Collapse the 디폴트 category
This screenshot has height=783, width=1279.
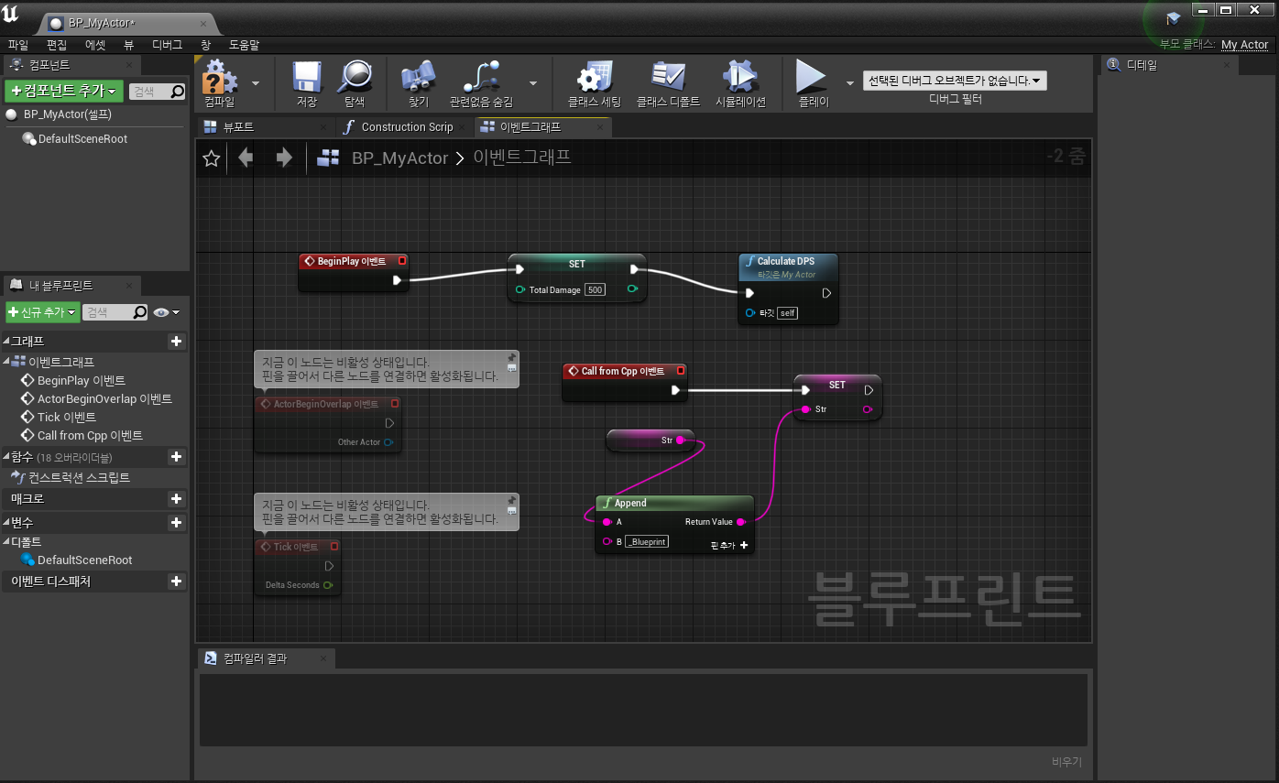(6, 542)
